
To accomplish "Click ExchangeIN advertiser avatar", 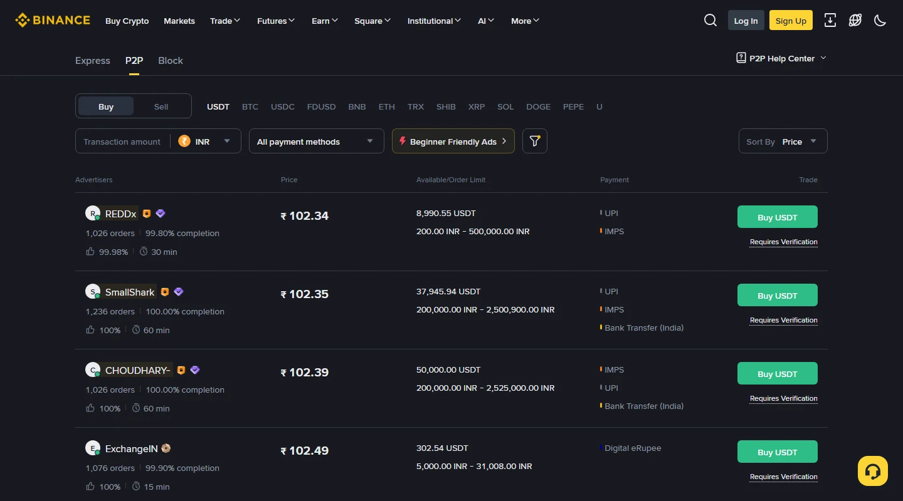I will (93, 448).
